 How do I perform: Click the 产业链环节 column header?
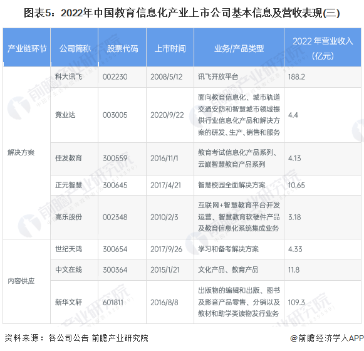pyautogui.click(x=27, y=48)
